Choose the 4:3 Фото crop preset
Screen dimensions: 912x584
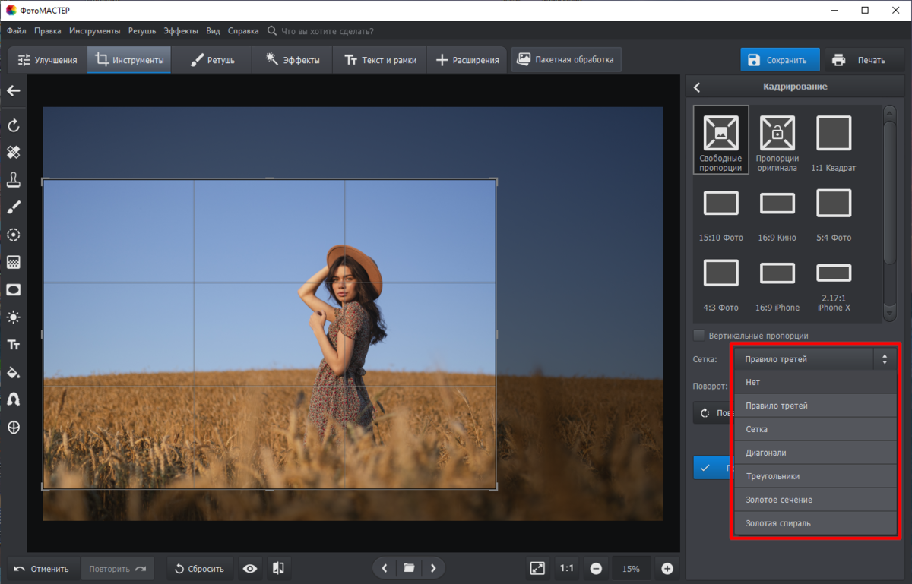[720, 285]
